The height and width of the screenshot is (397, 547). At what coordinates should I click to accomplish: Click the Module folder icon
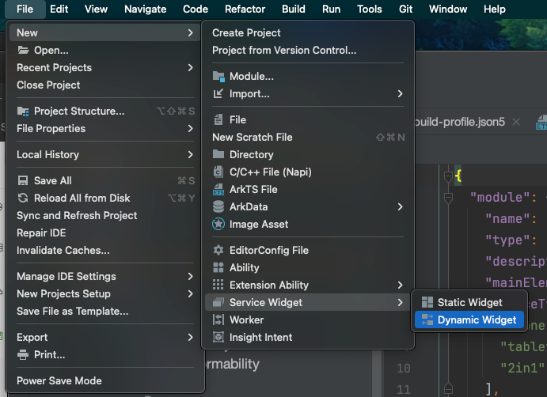218,77
